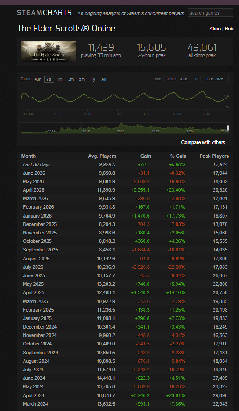Open the Hub link
239x411 pixels.
click(229, 29)
